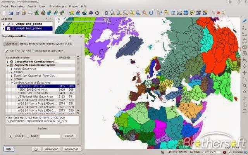Viewport: 248px width, 155px height.
Task: Click the Refresh map icon
Action: pyautogui.click(x=151, y=13)
